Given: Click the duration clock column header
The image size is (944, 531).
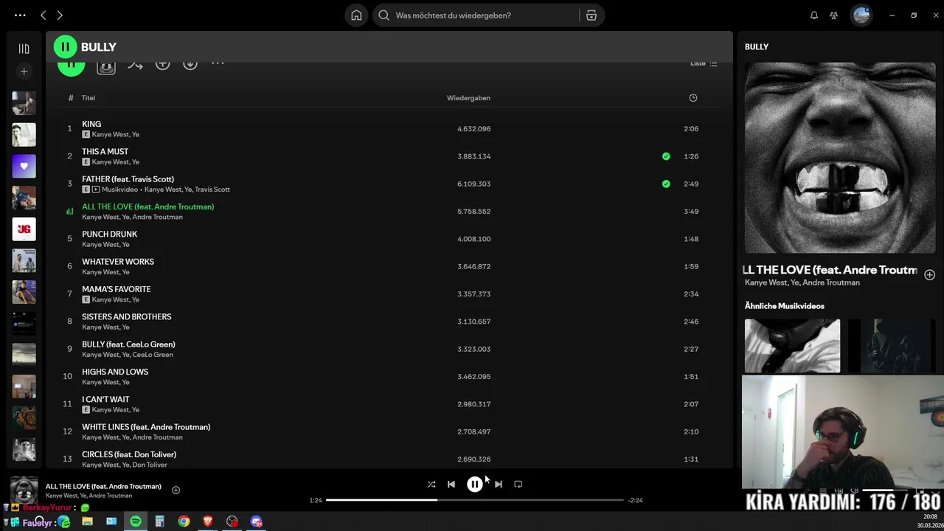Looking at the screenshot, I should pos(693,97).
